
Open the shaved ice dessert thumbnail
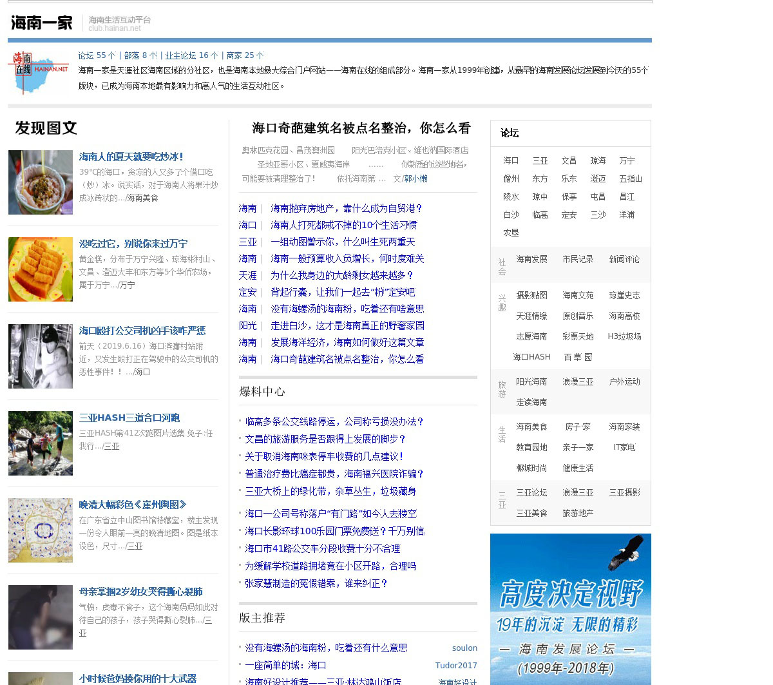(41, 182)
